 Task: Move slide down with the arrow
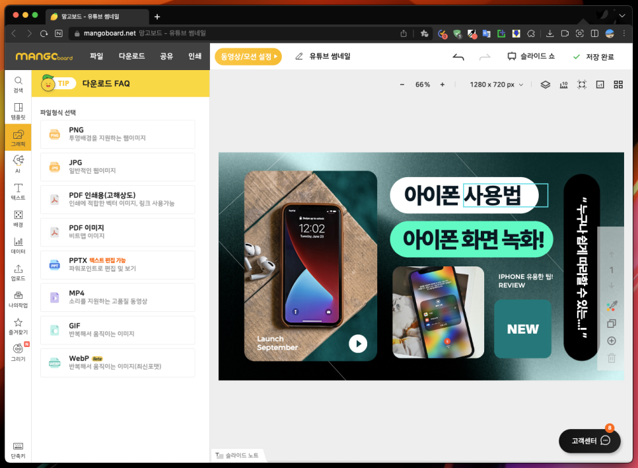(x=612, y=286)
